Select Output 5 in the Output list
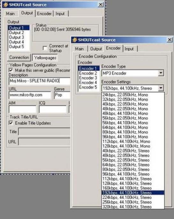This screenshot has height=219, width=174. pyautogui.click(x=19, y=47)
